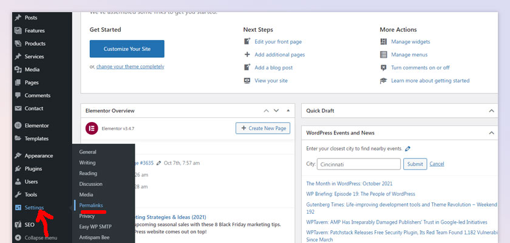This screenshot has width=510, height=243.
Task: Click the Yoast SEO icon
Action: 18,225
